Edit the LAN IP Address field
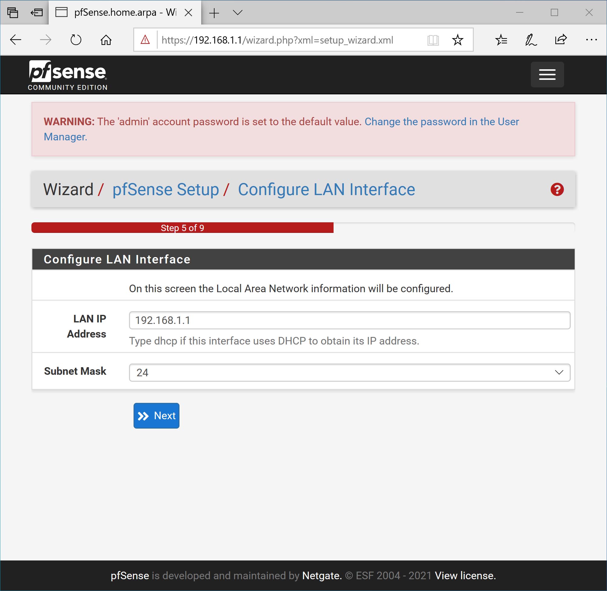Image resolution: width=607 pixels, height=591 pixels. point(349,320)
